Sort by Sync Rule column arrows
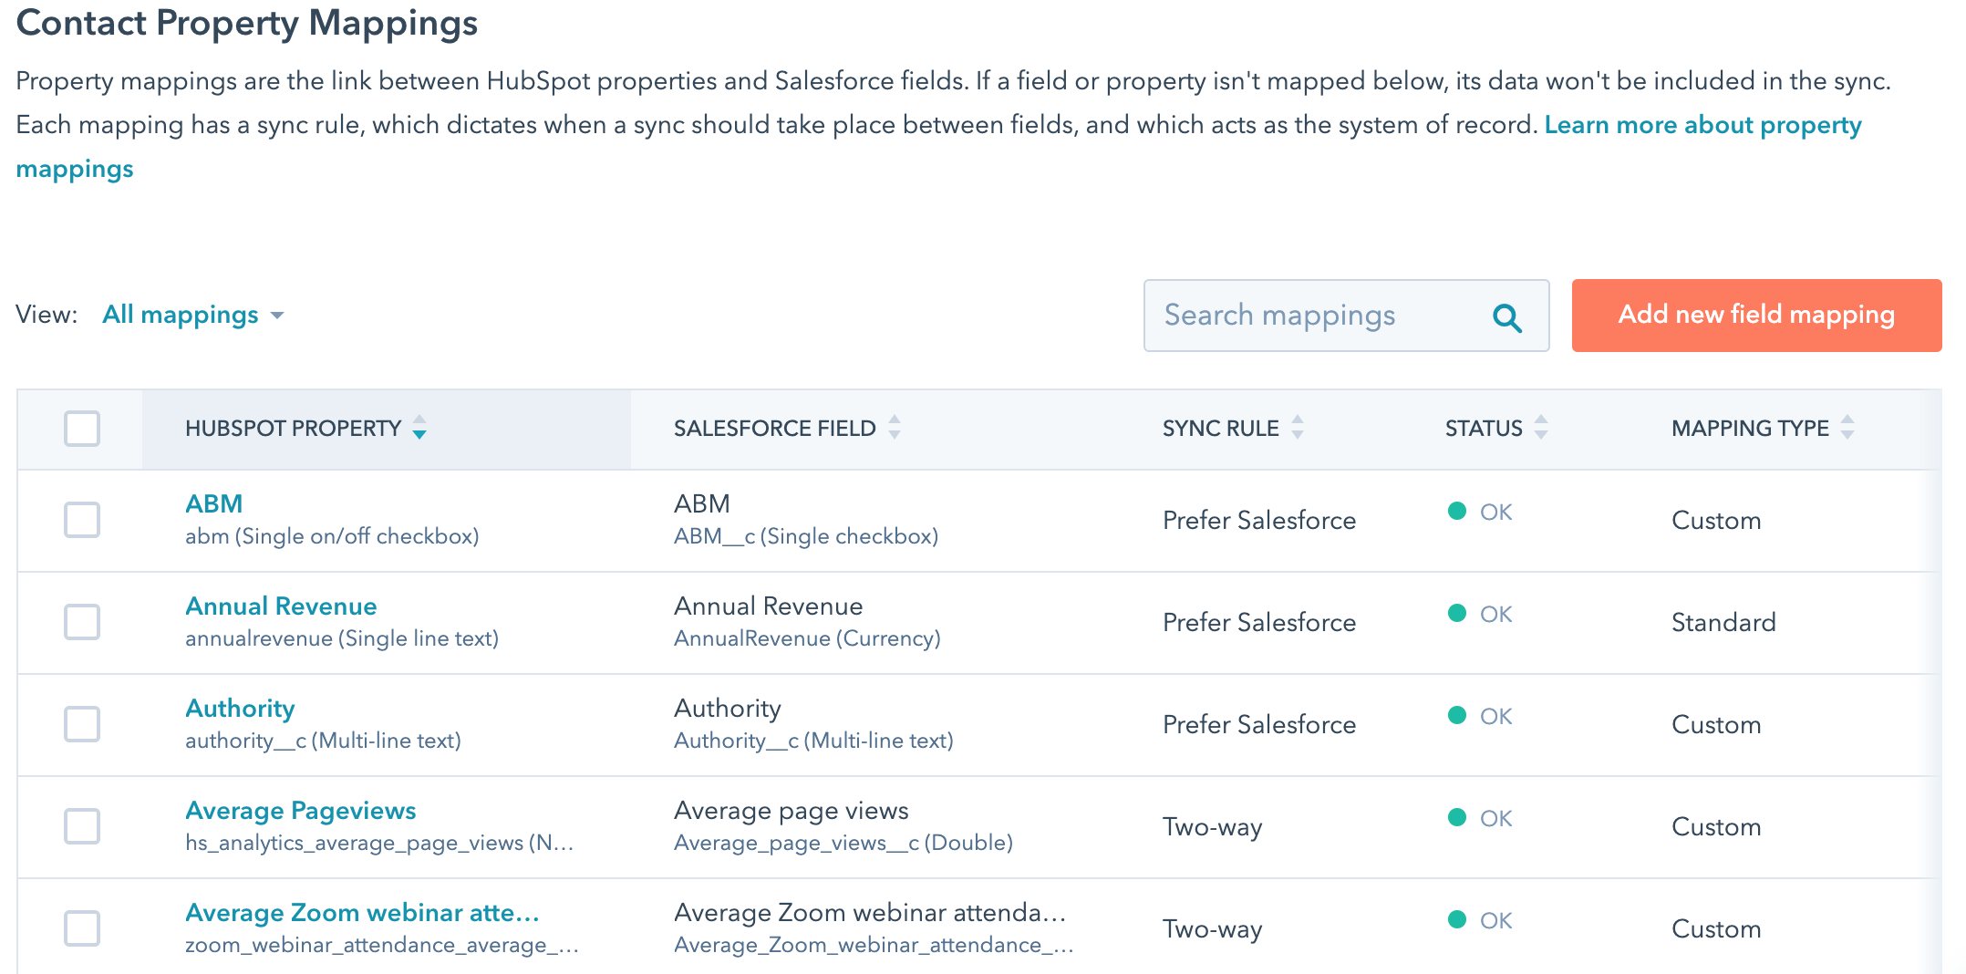Screen dimensions: 1966x974 1298,428
